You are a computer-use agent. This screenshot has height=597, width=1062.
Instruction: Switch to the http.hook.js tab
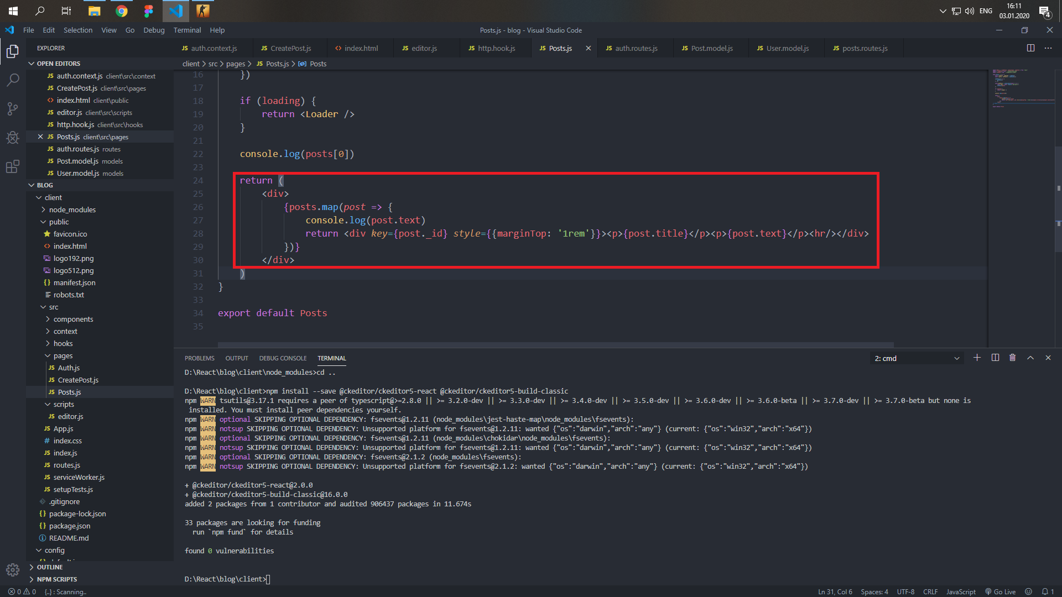point(496,48)
